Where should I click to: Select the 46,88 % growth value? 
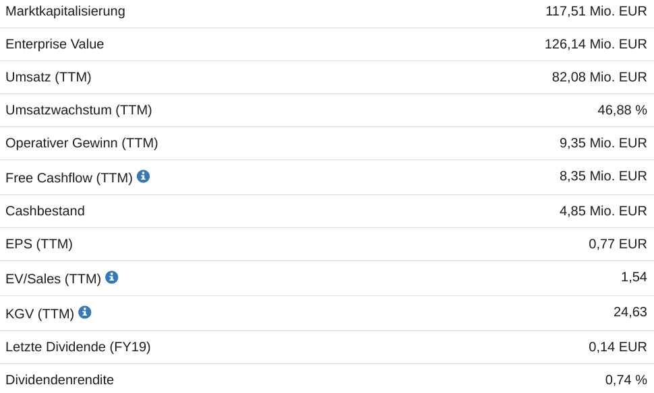click(x=622, y=110)
